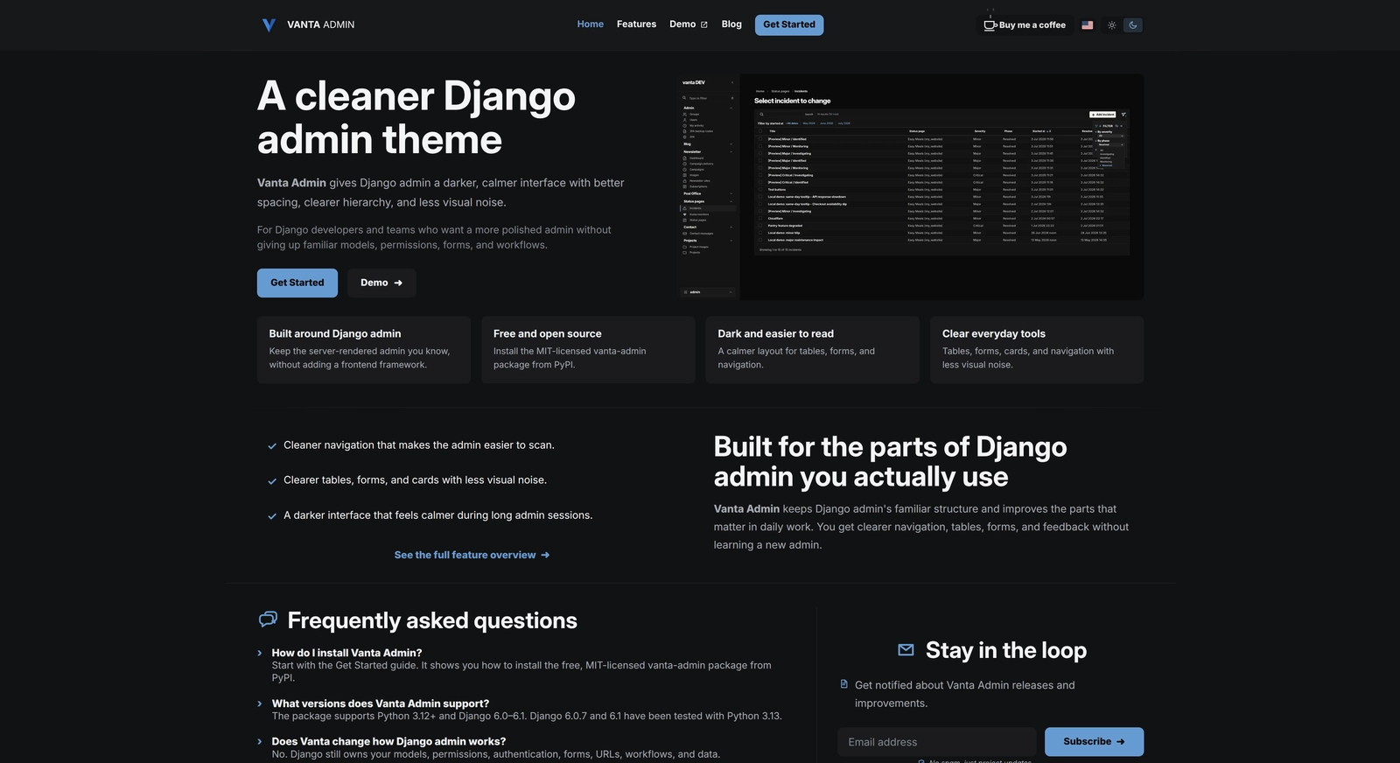Screen dimensions: 1400x763
Task: Click 'Tables, forms, cards, and navigation' card text
Action: click(1028, 358)
